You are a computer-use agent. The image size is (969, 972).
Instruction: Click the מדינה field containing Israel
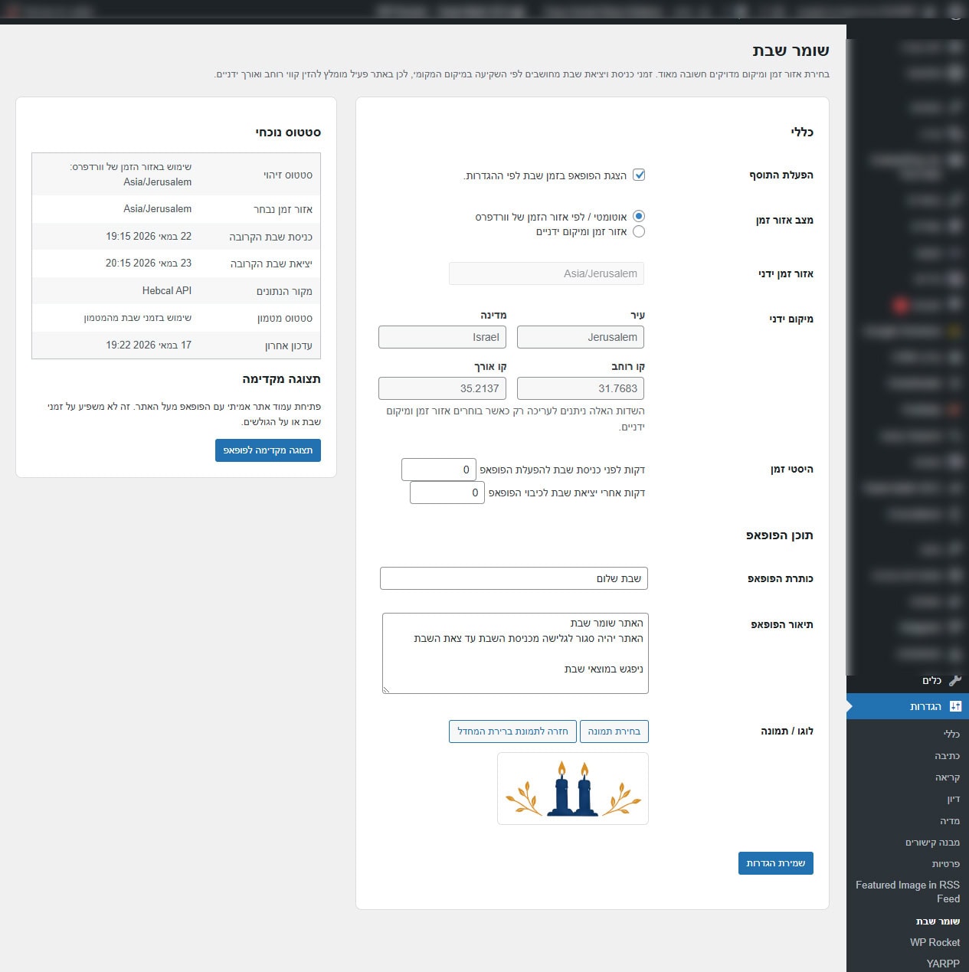(x=442, y=337)
